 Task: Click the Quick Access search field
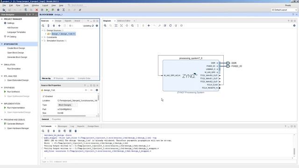pos(77,5)
